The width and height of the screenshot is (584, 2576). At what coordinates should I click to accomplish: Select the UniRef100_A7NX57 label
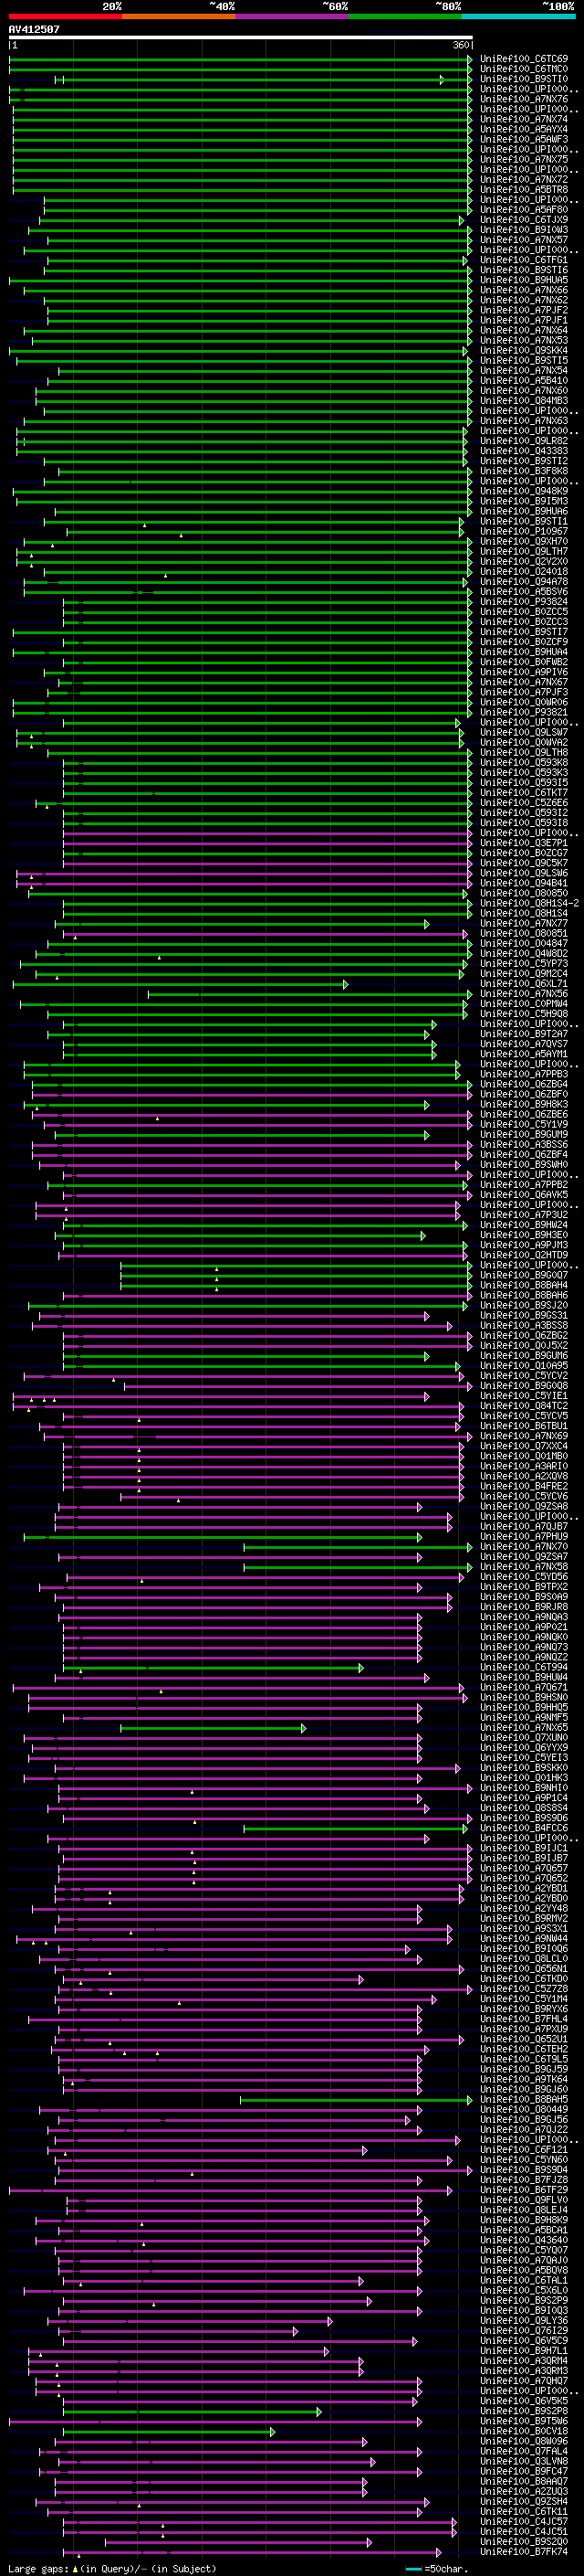coord(524,240)
